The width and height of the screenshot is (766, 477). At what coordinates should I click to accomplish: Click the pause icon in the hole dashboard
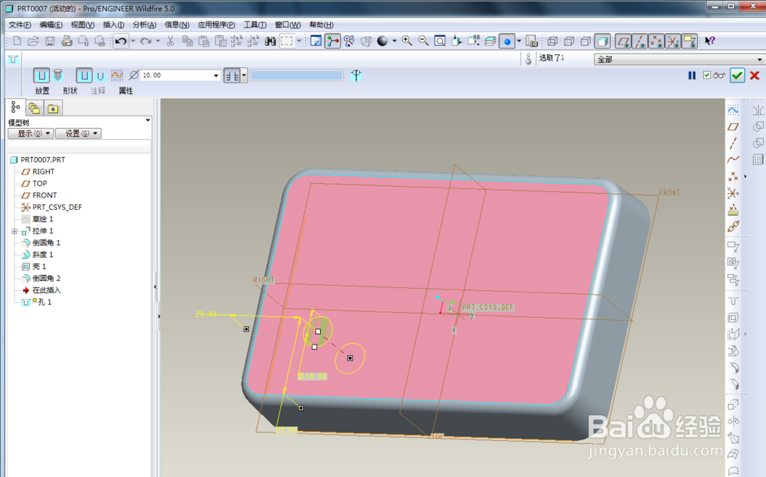pyautogui.click(x=692, y=75)
